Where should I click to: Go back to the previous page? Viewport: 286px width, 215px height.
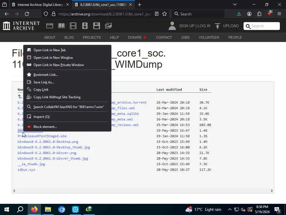pyautogui.click(x=7, y=14)
